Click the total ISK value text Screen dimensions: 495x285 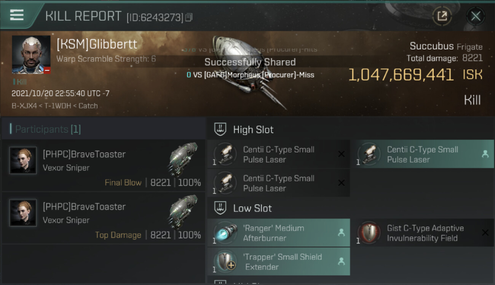point(401,75)
